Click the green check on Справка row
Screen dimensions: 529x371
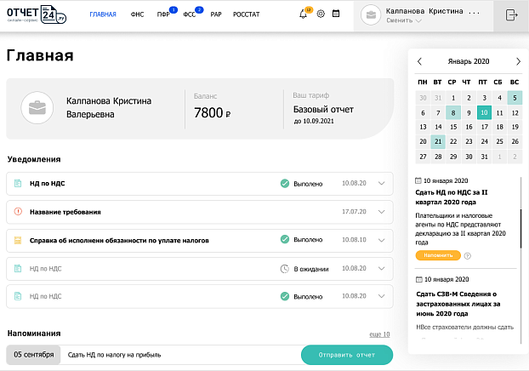[285, 239]
